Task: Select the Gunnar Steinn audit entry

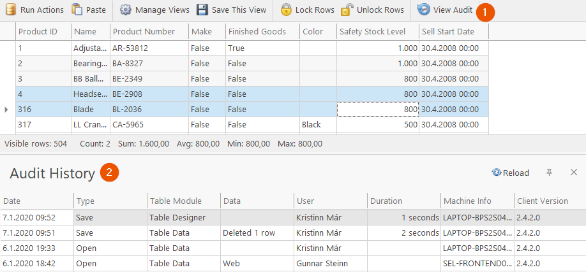Action: [293, 264]
